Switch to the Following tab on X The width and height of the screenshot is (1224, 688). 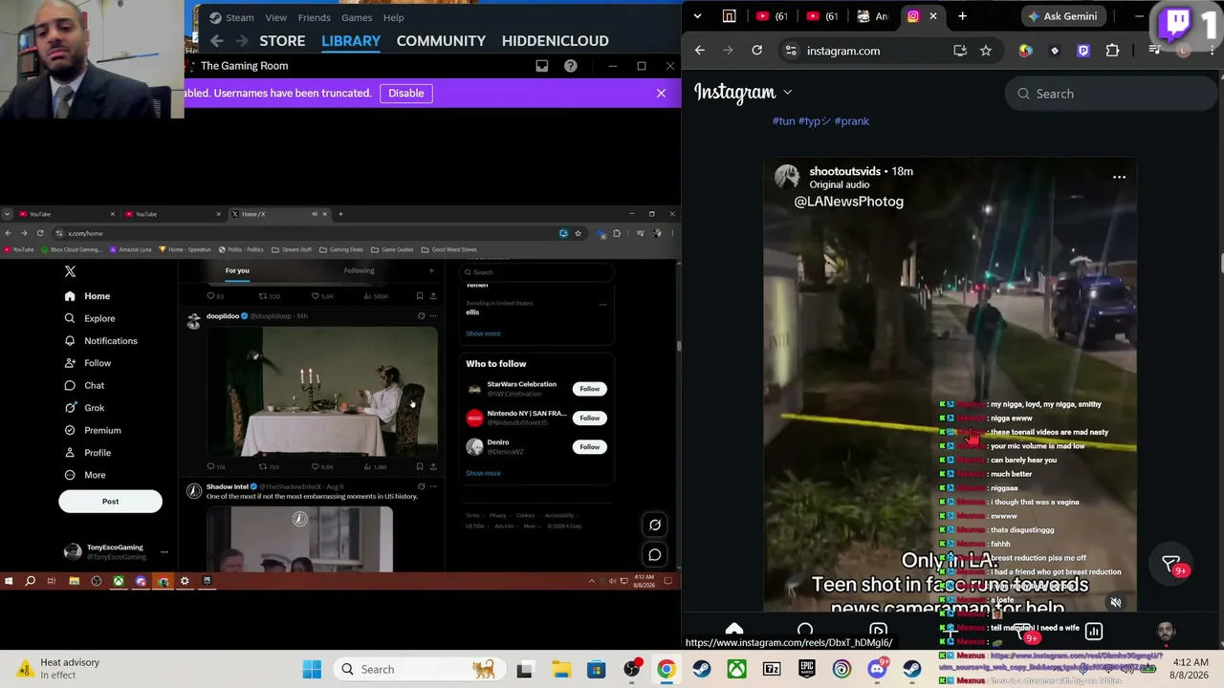click(359, 270)
